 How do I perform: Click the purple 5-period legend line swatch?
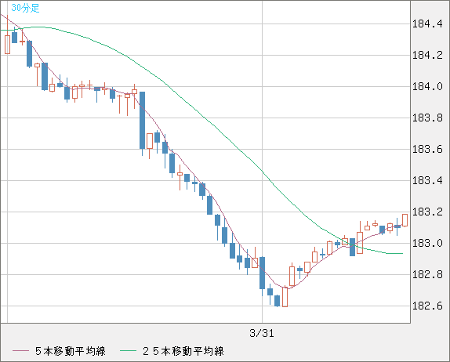click(x=20, y=351)
